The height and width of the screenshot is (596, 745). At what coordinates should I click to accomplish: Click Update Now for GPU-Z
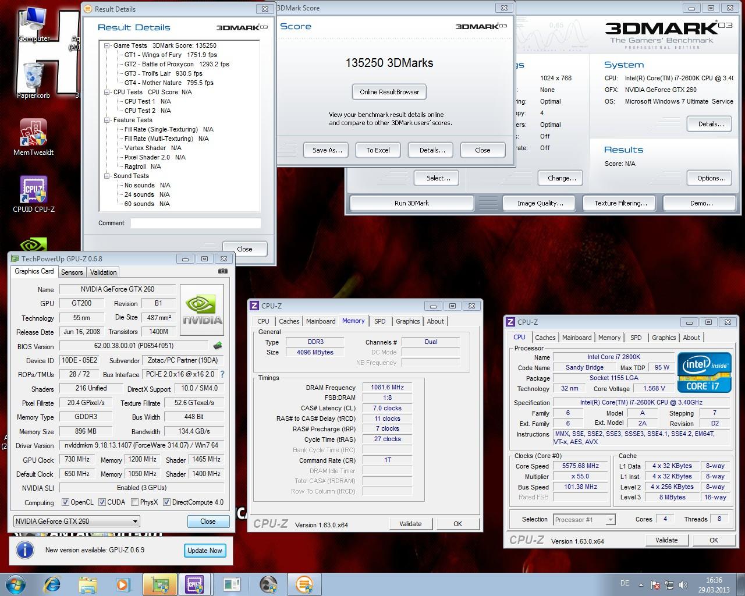click(x=204, y=551)
